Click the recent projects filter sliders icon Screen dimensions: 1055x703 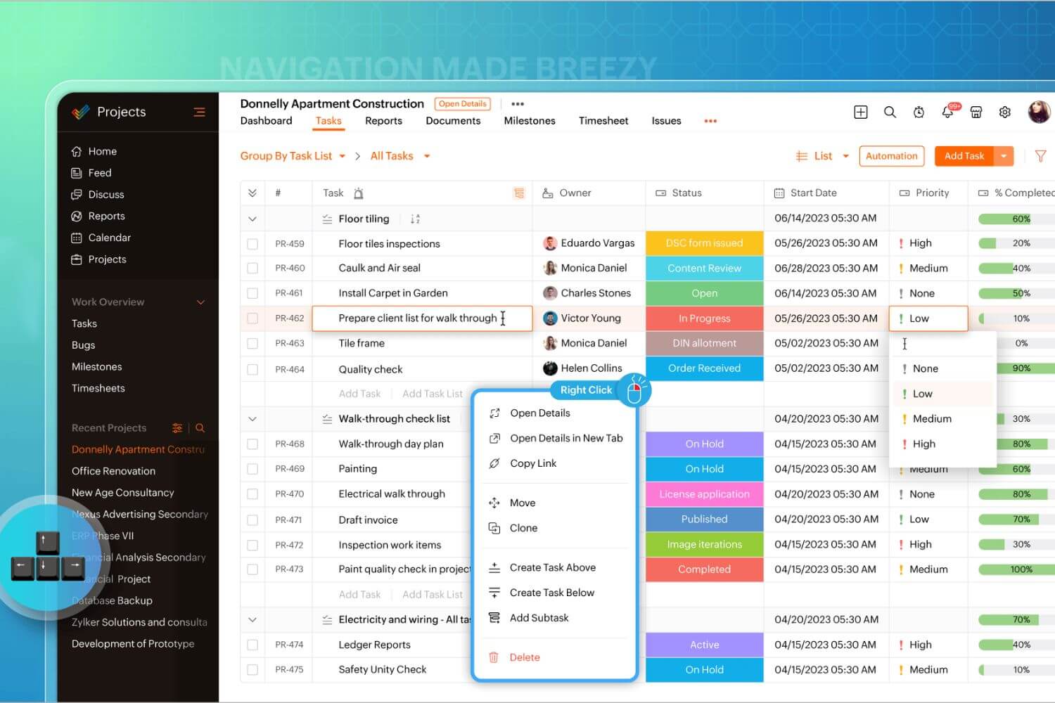(177, 427)
